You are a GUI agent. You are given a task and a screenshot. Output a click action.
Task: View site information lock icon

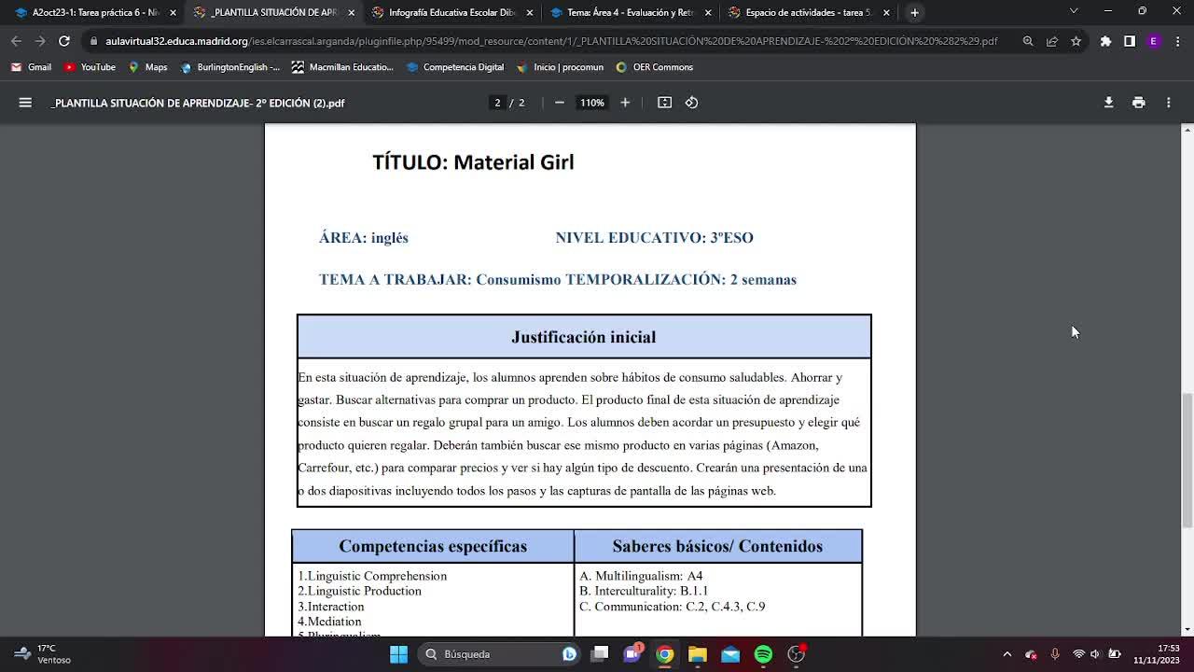(x=93, y=41)
